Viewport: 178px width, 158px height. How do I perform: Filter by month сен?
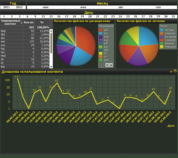158,7
